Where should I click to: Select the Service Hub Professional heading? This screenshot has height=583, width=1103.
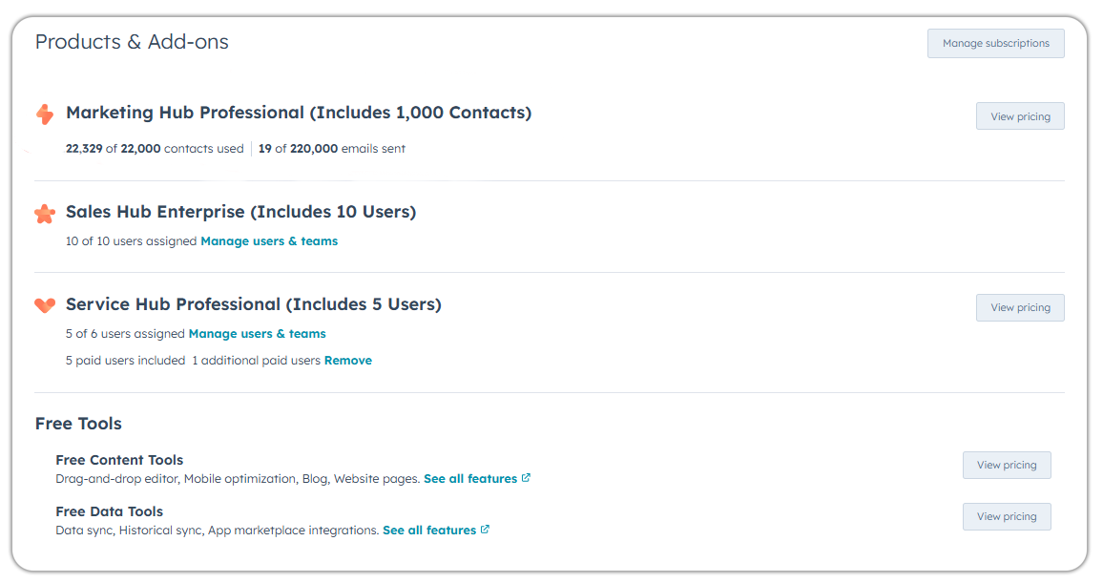coord(253,304)
